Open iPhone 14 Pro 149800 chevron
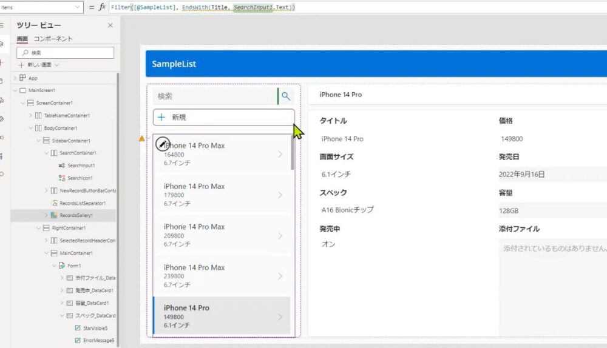 [x=280, y=316]
